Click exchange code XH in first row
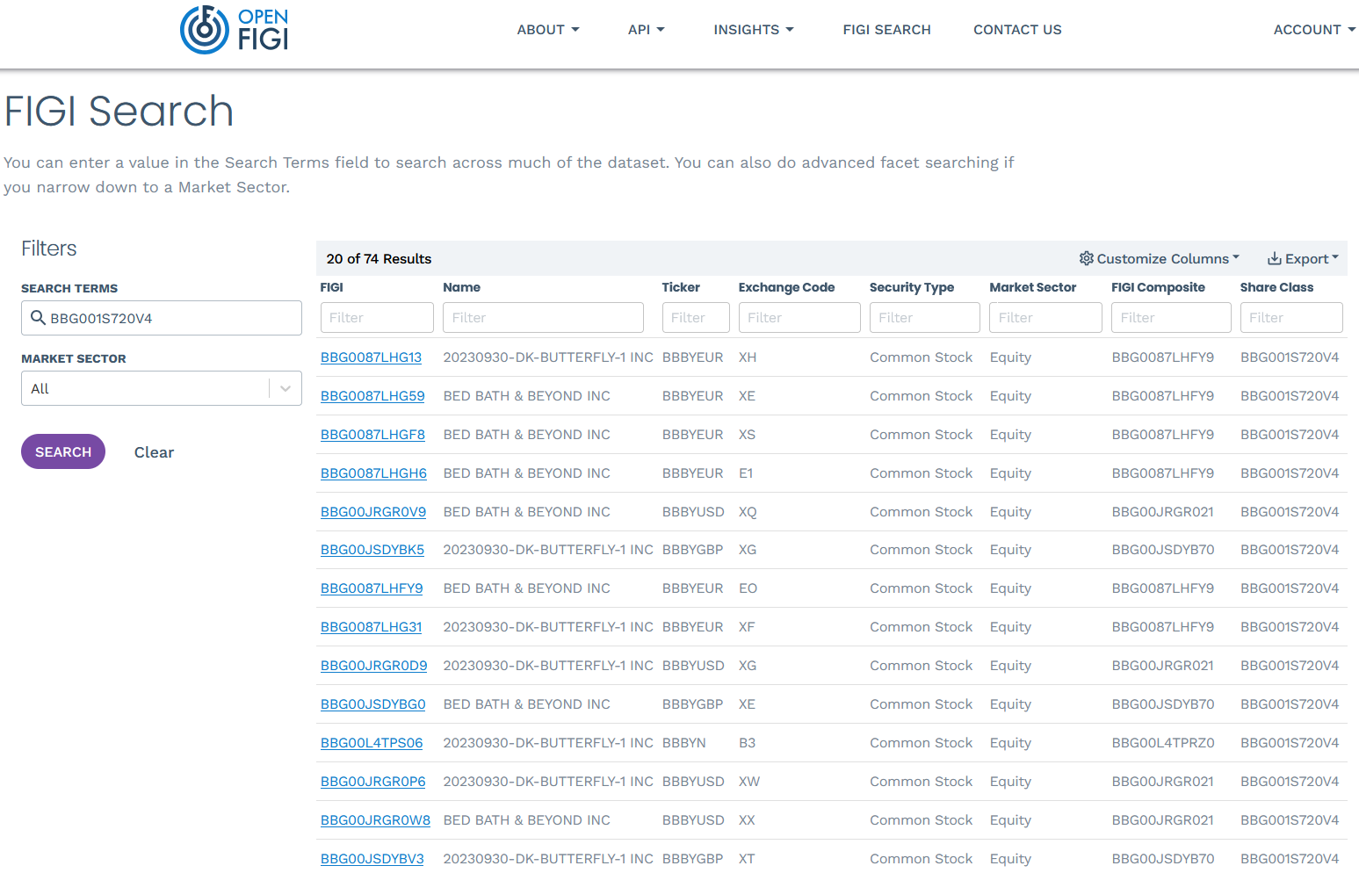 click(x=748, y=357)
